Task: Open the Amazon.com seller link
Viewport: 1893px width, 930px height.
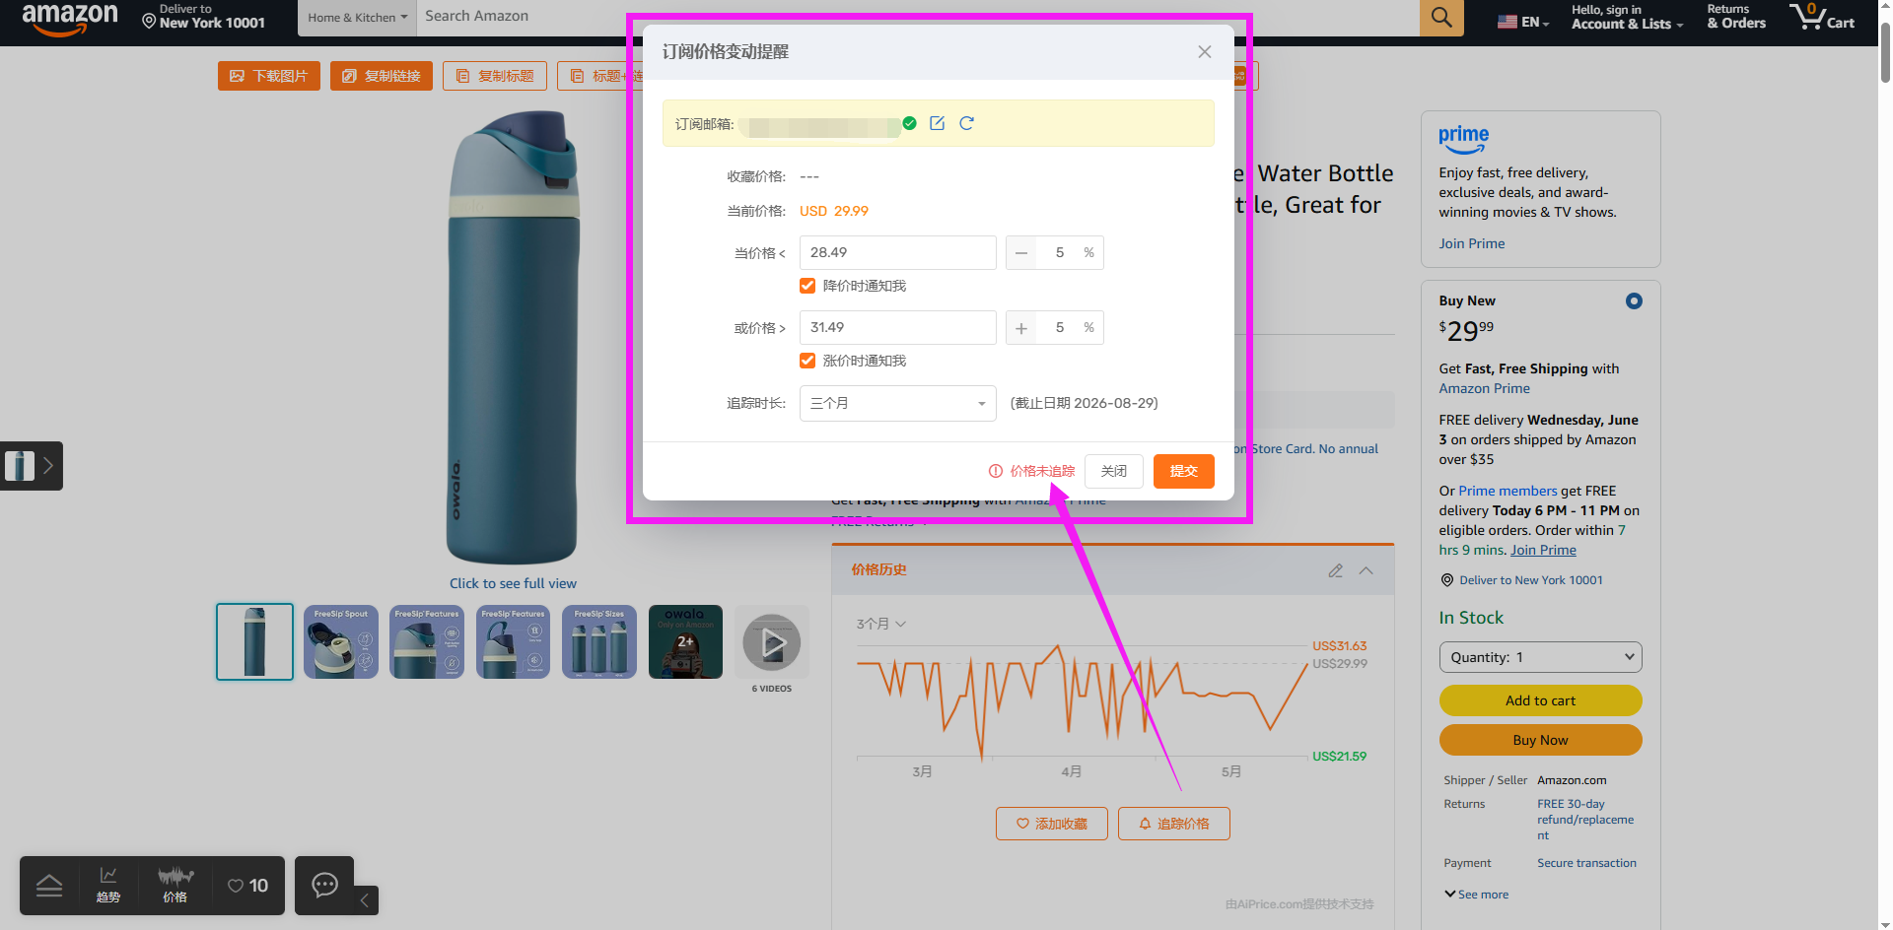Action: [1572, 780]
